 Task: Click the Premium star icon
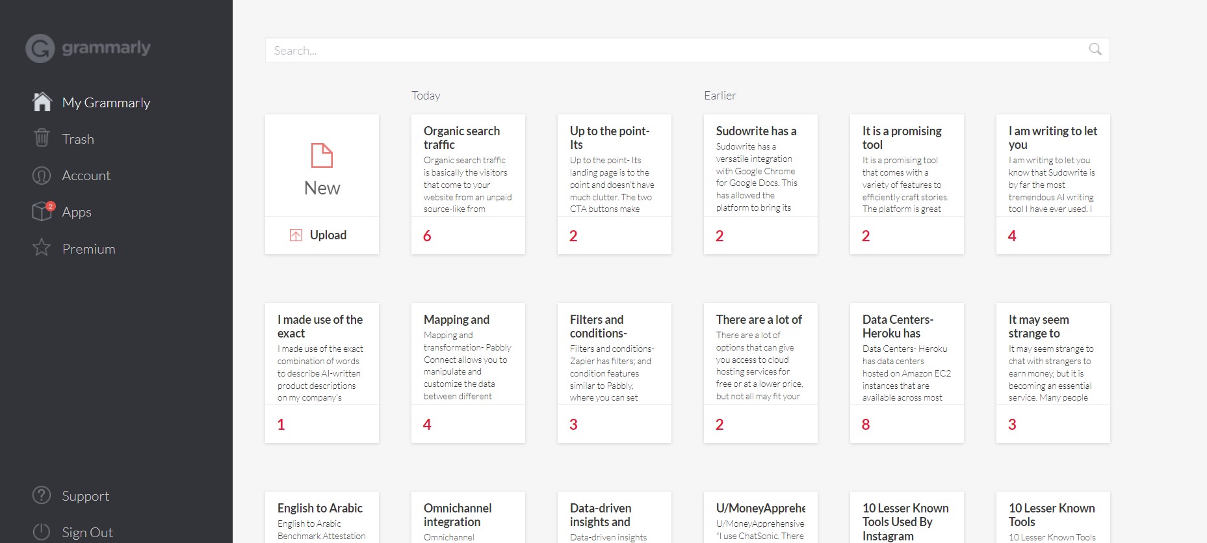(x=42, y=248)
